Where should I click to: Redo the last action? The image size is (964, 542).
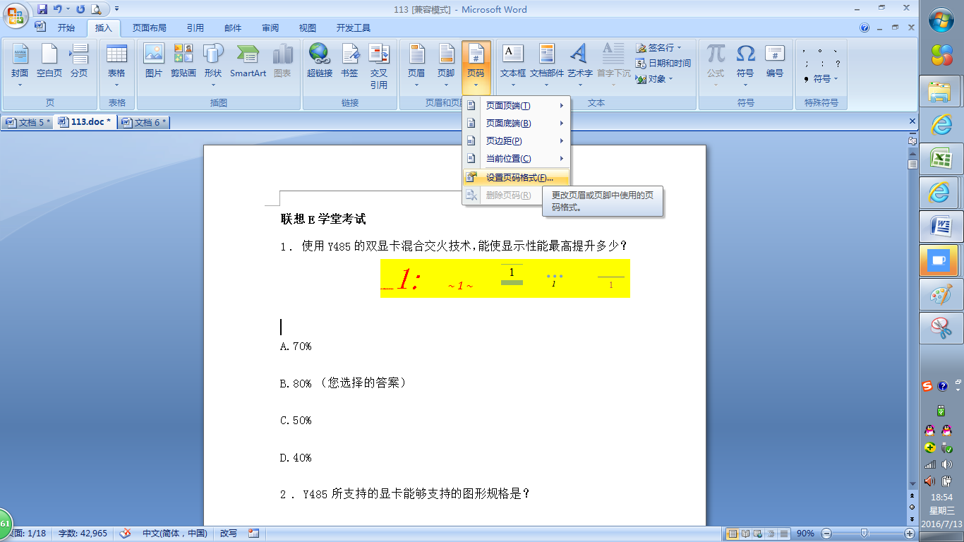click(80, 9)
